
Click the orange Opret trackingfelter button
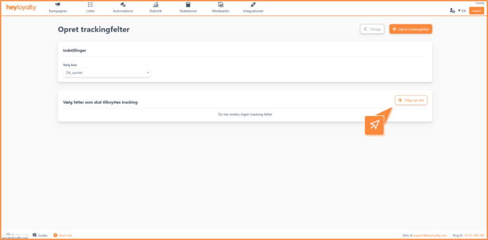pos(410,29)
